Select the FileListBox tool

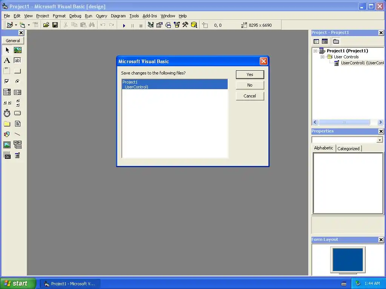coord(17,123)
